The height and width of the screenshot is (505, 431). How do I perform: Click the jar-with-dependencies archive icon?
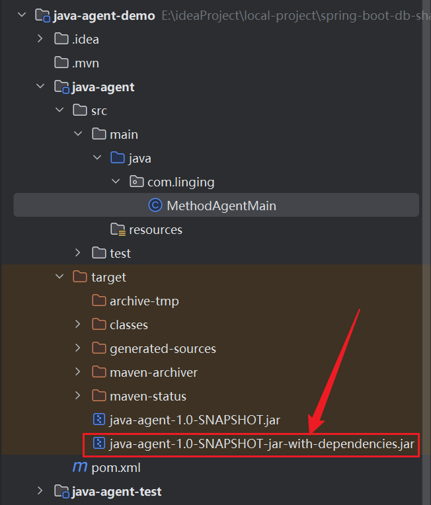[x=99, y=444]
